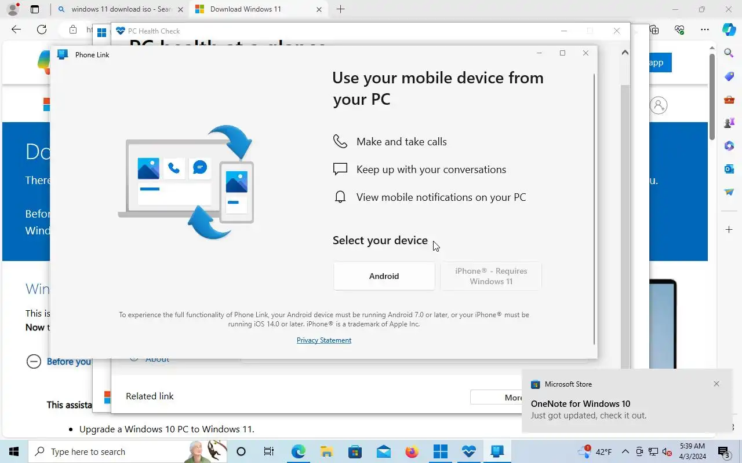Open Edge Settings and more menu
The height and width of the screenshot is (463, 742).
click(x=704, y=30)
